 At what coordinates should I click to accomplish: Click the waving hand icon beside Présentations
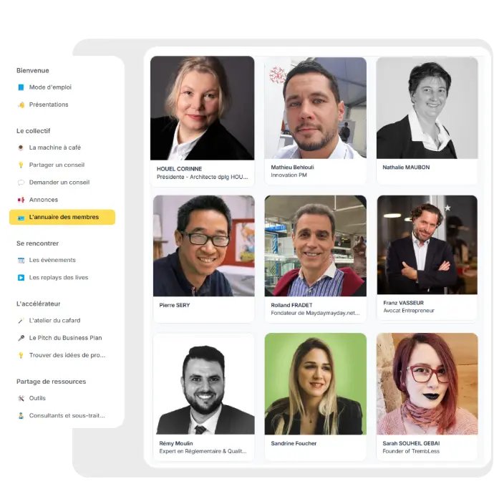[21, 105]
